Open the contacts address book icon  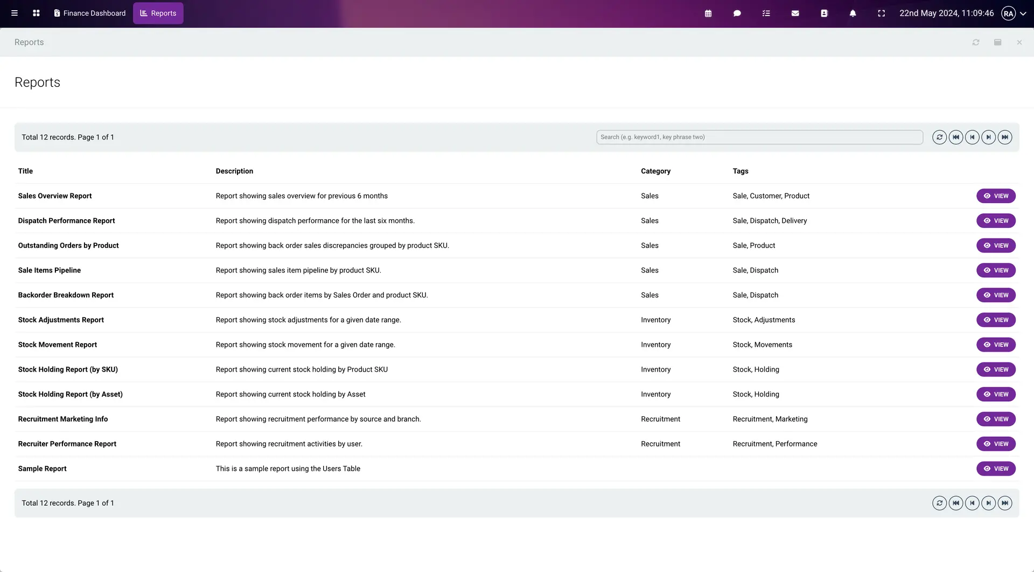pos(824,13)
